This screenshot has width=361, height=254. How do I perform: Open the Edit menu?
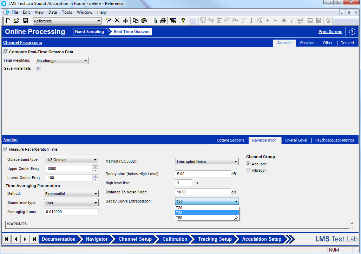coord(26,12)
